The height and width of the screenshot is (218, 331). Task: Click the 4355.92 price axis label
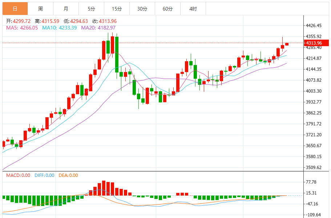tap(314, 36)
